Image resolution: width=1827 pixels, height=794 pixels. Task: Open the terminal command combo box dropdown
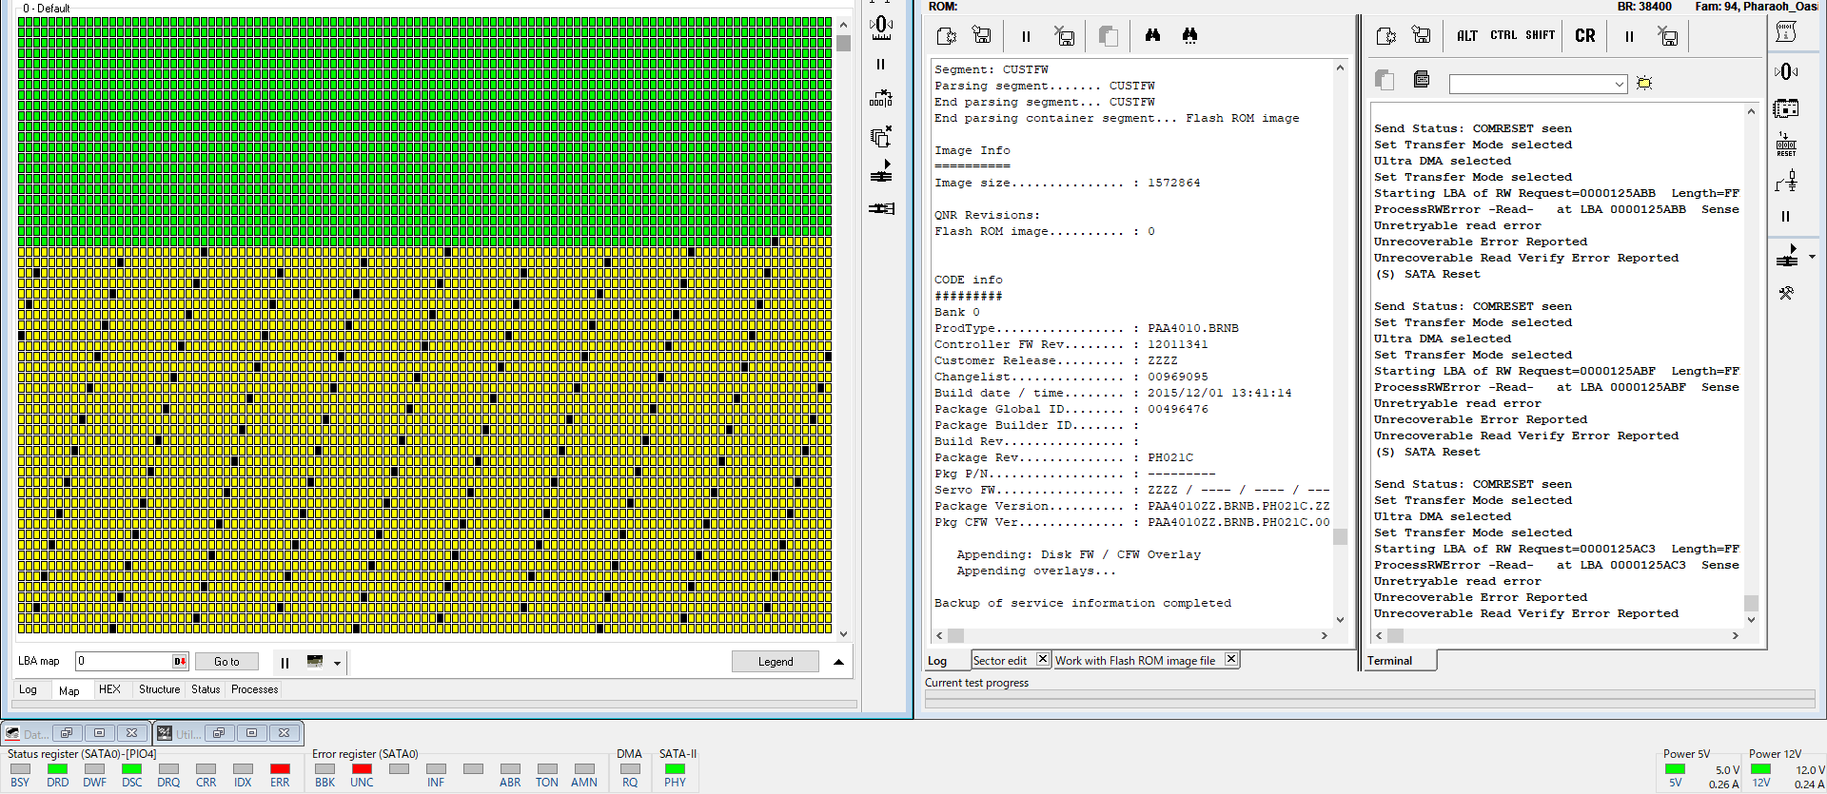(1619, 85)
